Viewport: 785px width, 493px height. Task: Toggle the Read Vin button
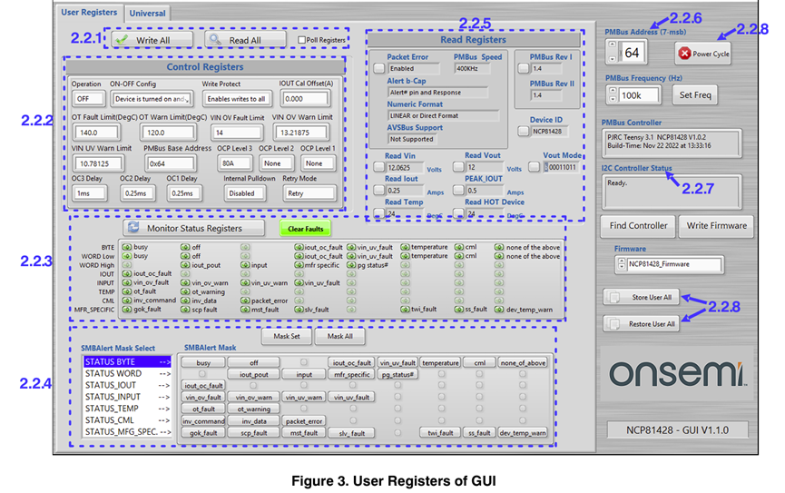click(378, 168)
